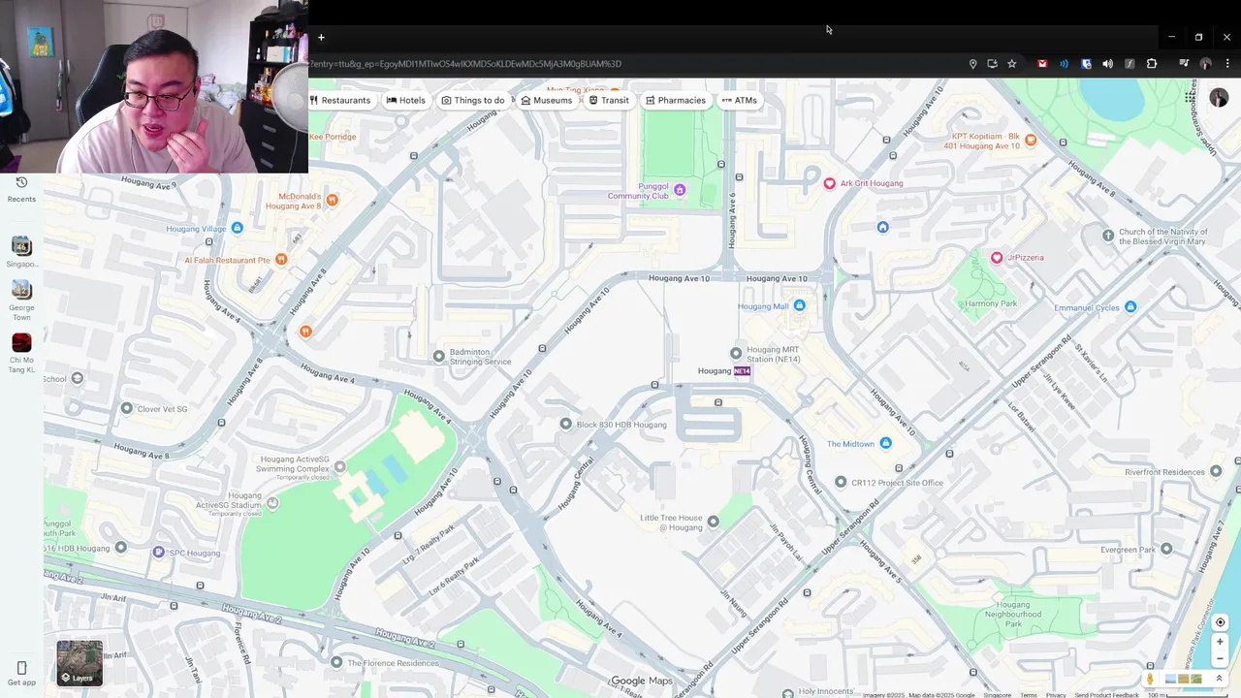Select Al Falah Restaurant pin
Viewport: 1241px width, 698px height.
(x=281, y=259)
